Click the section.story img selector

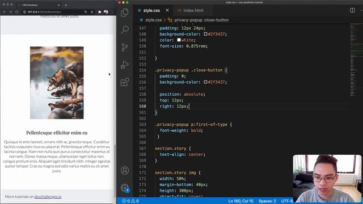point(175,172)
